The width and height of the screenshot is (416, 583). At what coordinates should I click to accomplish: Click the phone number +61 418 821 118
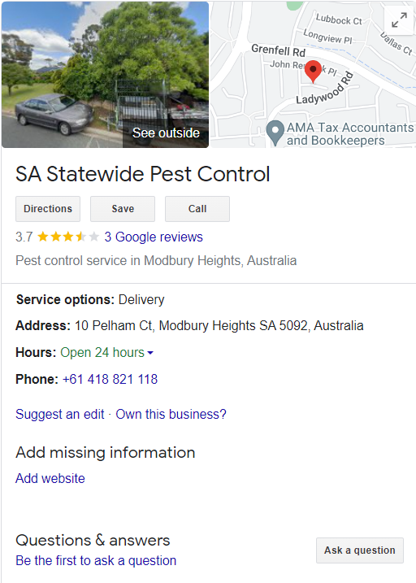click(x=110, y=379)
